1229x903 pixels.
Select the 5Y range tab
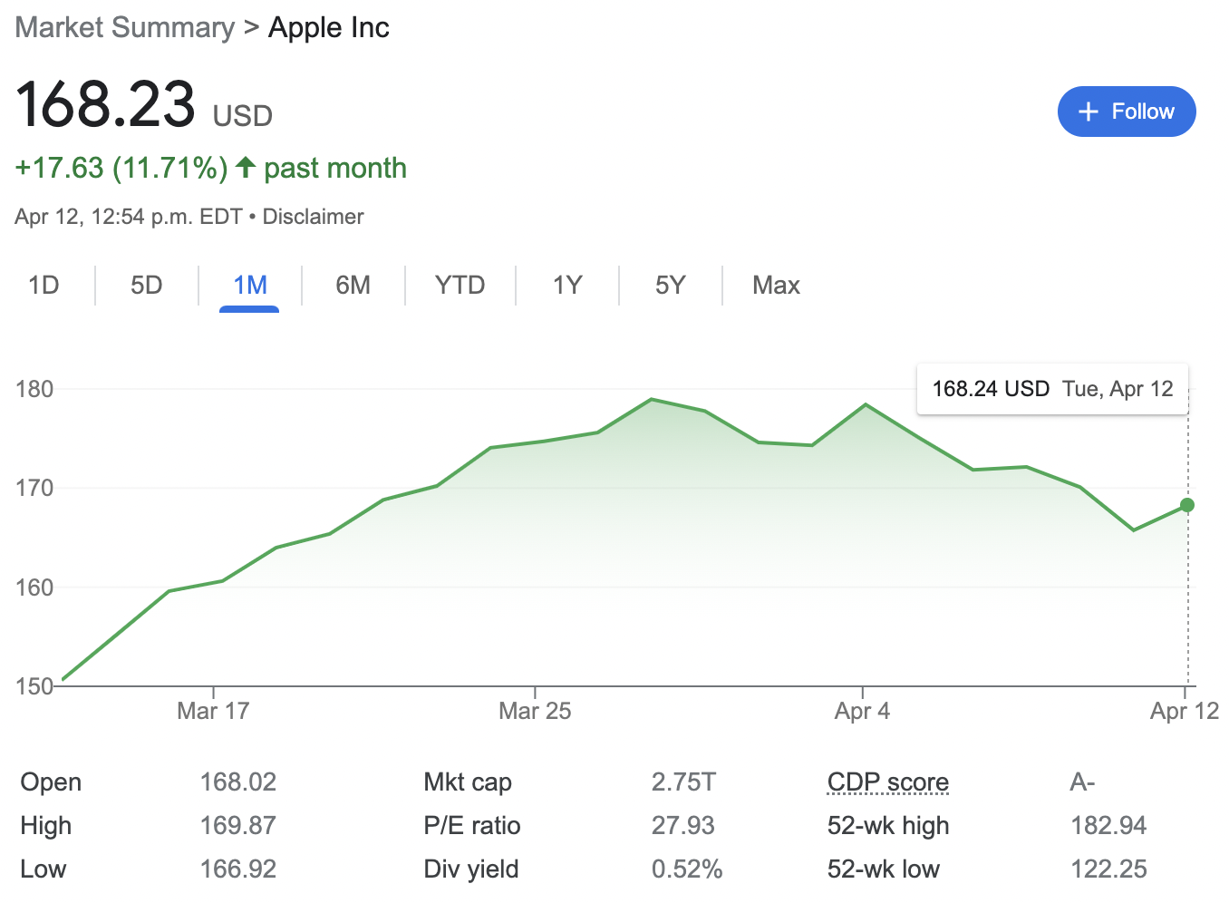[670, 286]
